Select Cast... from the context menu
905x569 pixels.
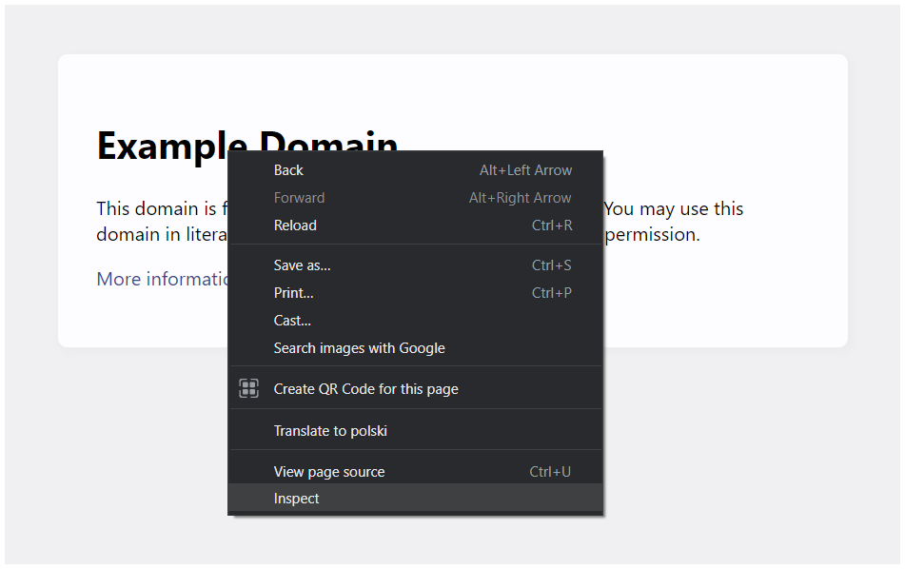tap(415, 321)
